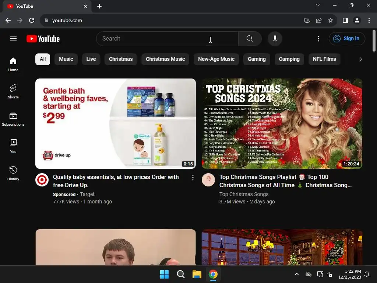The width and height of the screenshot is (377, 283).
Task: Click the page vertical scrollbar thumb
Action: point(374,41)
